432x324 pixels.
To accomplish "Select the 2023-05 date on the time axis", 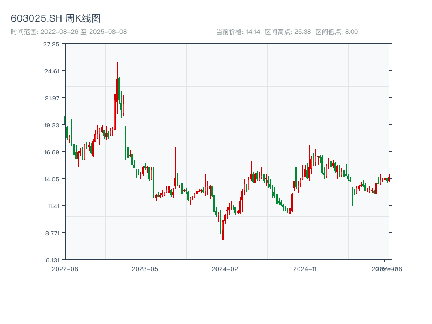I will click(x=145, y=268).
